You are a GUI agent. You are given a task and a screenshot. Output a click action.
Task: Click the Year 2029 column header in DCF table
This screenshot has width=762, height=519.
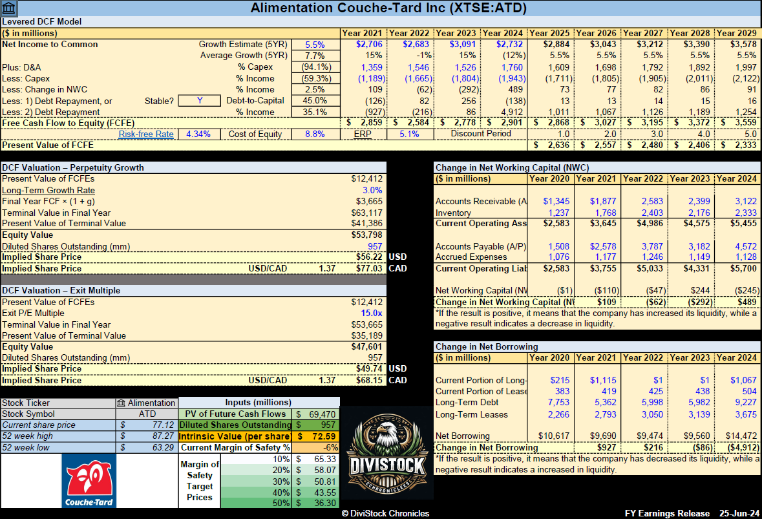pyautogui.click(x=736, y=34)
